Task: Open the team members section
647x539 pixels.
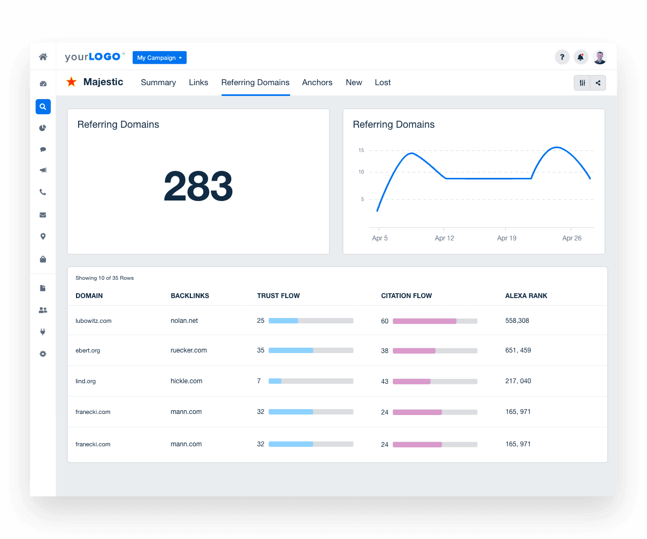Action: (43, 310)
